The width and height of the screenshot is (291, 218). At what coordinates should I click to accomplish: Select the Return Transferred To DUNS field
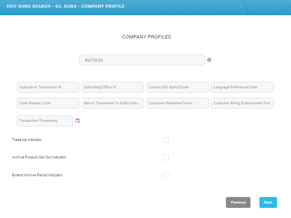tap(113, 103)
